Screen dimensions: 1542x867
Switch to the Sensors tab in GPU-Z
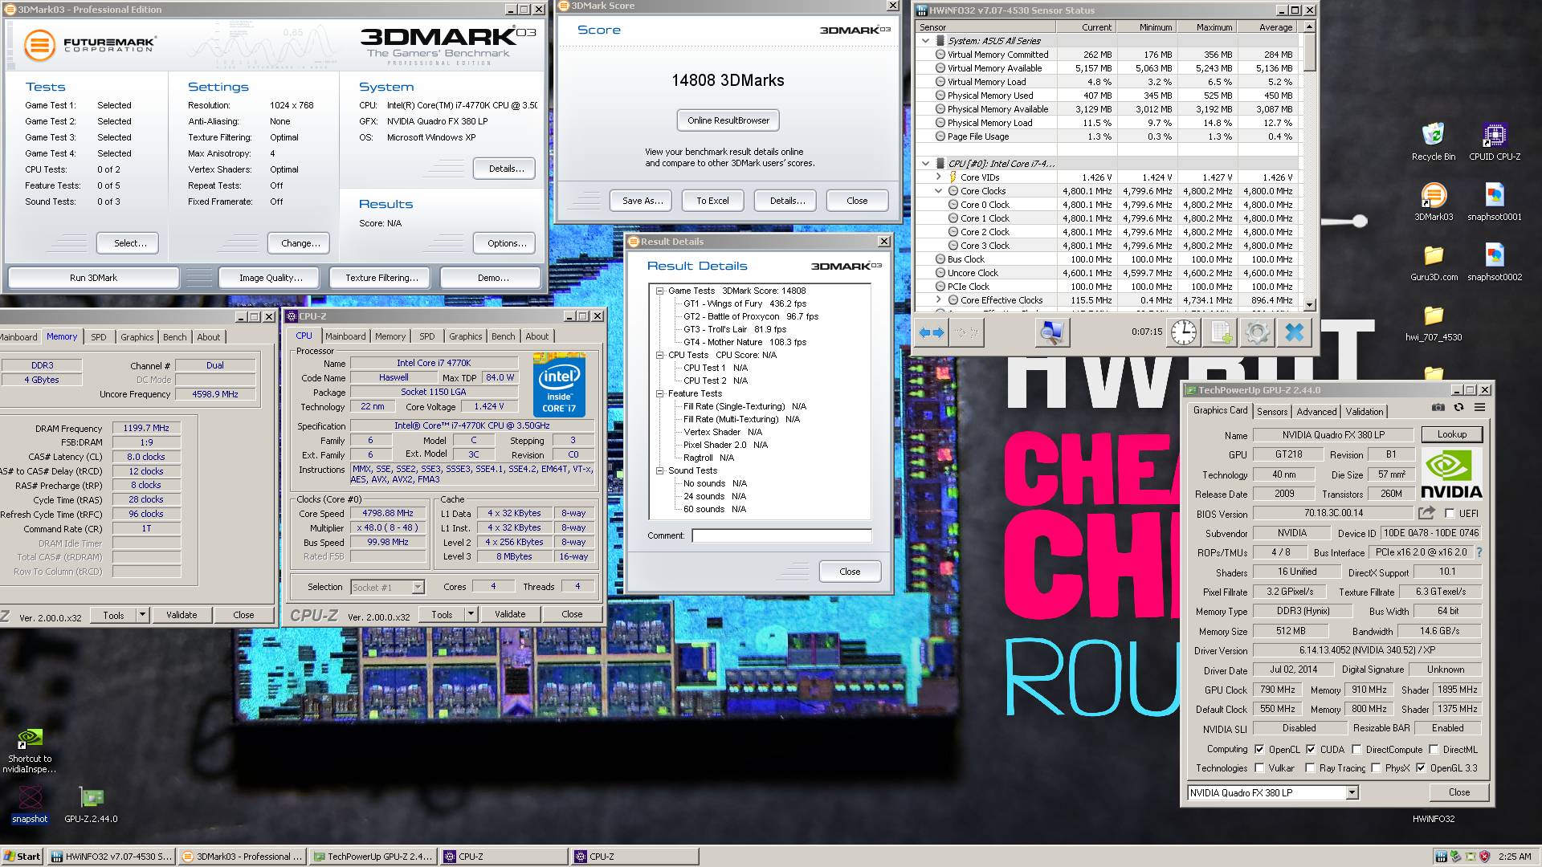[1272, 411]
